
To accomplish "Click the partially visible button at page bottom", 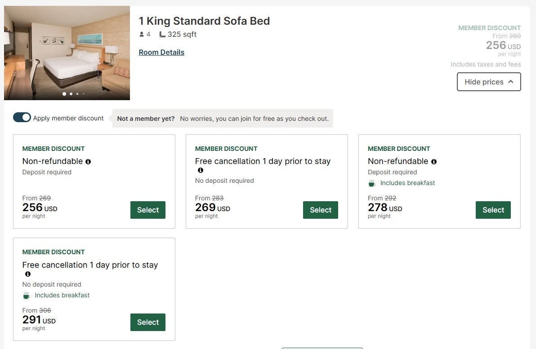I will (322, 348).
